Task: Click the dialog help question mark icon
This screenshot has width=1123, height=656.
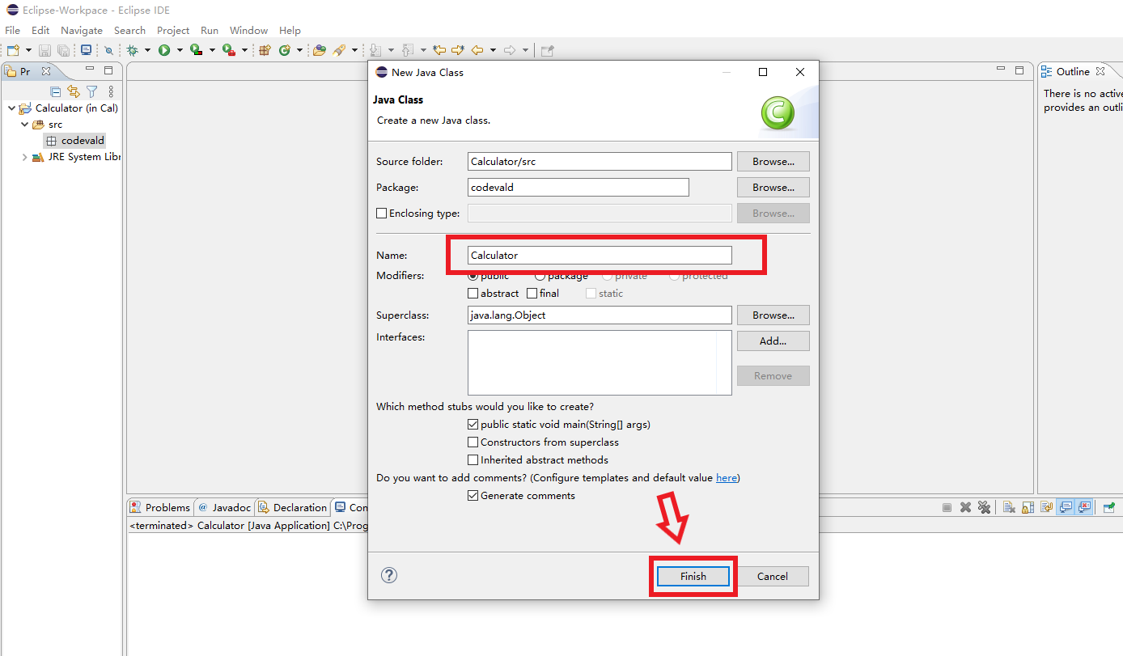Action: pyautogui.click(x=389, y=575)
